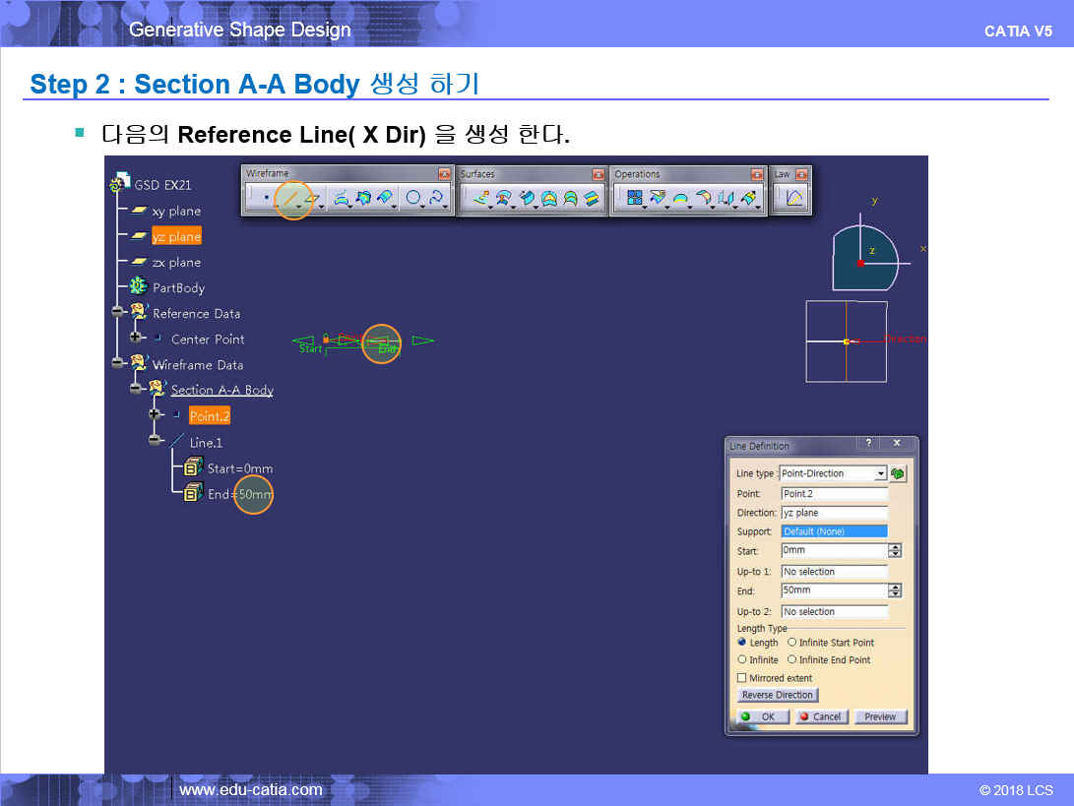1074x806 pixels.
Task: Click the Reverse Direction button
Action: tap(777, 695)
